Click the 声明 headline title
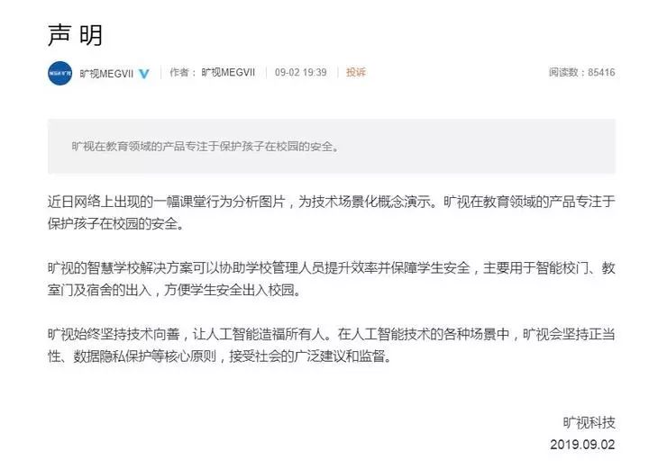The image size is (667, 469). (x=75, y=35)
